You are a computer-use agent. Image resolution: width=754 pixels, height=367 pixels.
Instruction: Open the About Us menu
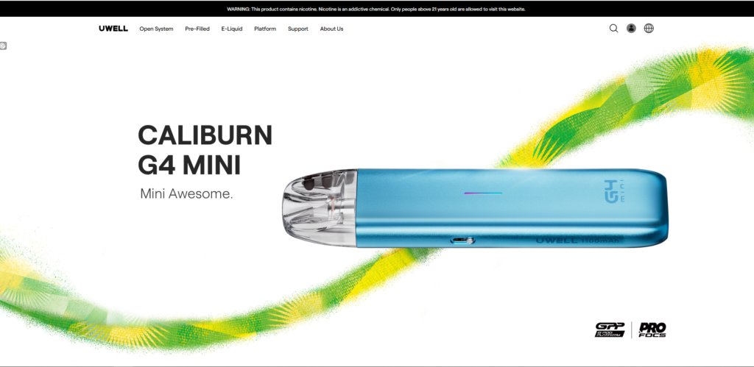[x=332, y=29]
